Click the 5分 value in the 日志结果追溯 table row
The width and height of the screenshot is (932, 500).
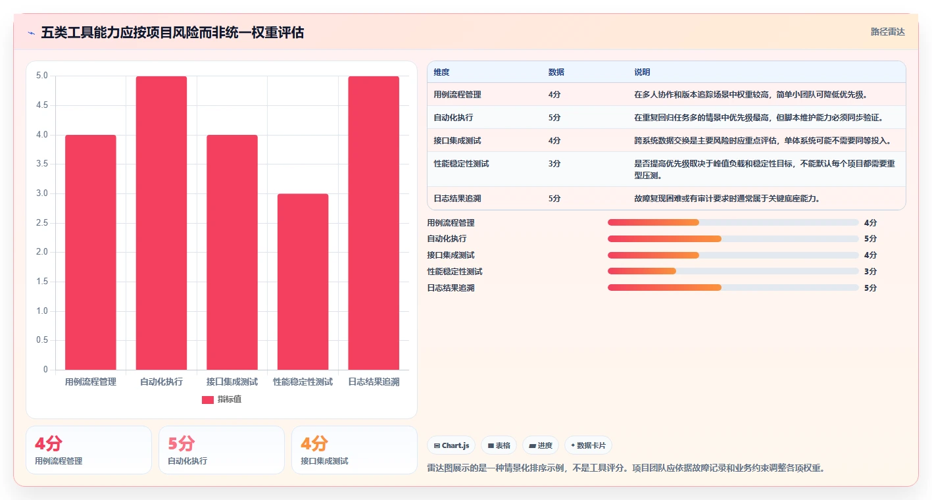(554, 198)
